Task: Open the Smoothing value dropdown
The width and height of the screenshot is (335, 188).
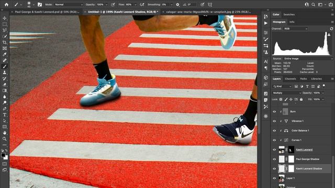Action: pos(171,5)
